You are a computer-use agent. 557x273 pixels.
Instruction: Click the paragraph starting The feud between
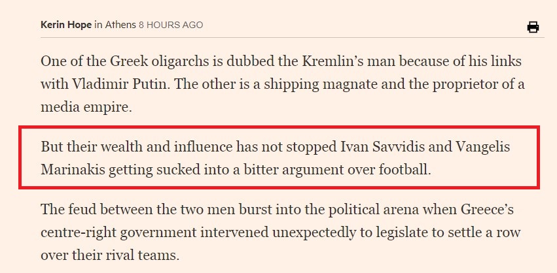[x=281, y=233]
